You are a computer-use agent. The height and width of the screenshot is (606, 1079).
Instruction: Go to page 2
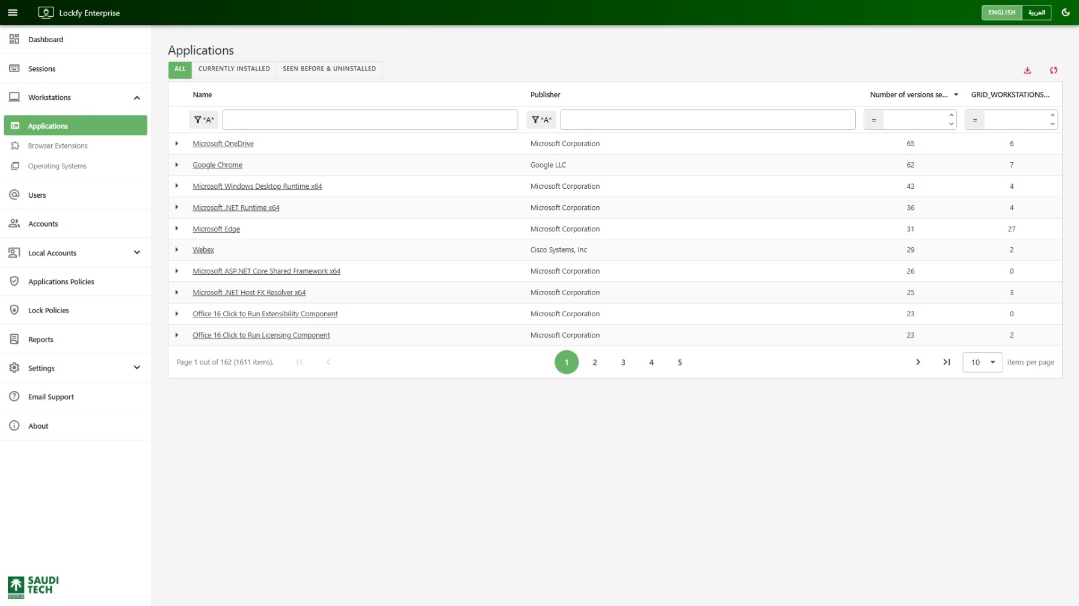click(x=595, y=362)
